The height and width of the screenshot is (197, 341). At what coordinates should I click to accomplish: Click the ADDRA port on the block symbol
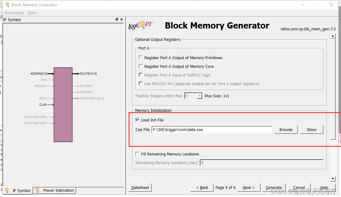[39, 73]
